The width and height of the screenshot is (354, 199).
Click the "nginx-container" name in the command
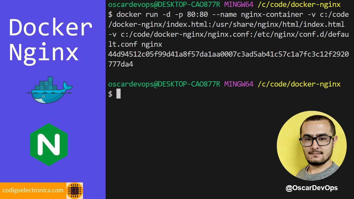click(x=272, y=14)
